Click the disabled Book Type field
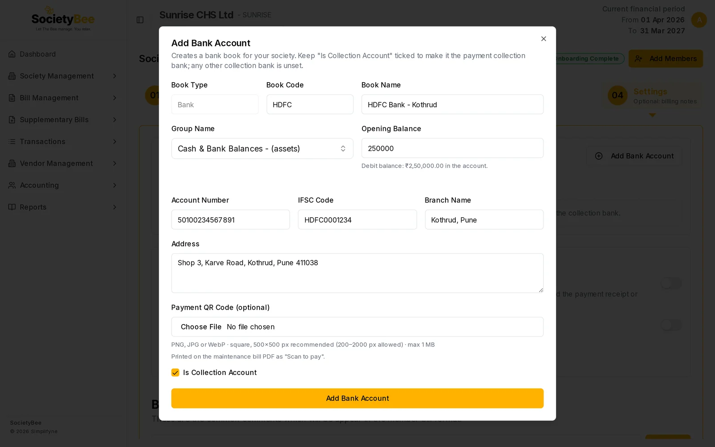This screenshot has width=715, height=447. click(215, 104)
